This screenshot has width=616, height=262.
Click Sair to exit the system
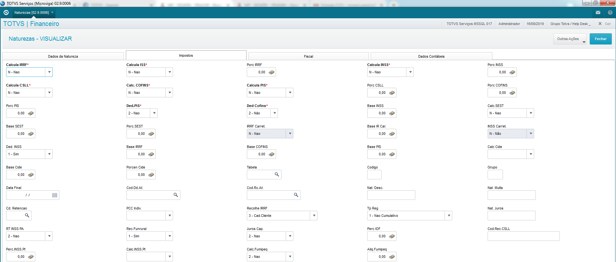pyautogui.click(x=605, y=24)
